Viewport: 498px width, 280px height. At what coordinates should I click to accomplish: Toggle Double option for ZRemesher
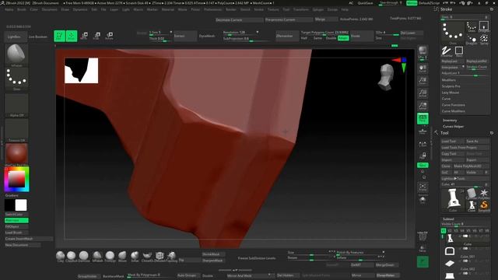click(331, 38)
